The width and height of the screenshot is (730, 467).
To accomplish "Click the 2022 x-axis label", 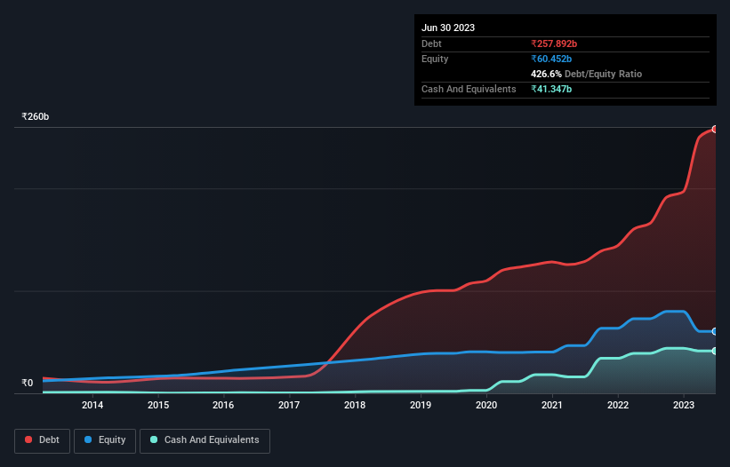I will tap(618, 405).
